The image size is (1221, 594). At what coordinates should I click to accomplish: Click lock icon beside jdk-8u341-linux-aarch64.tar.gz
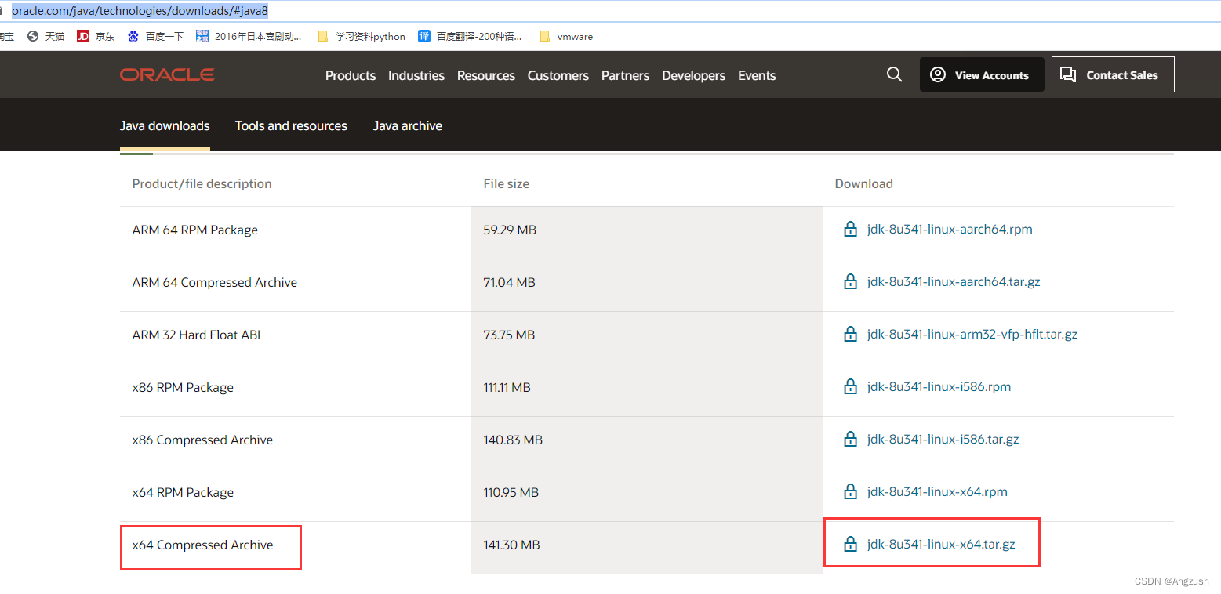(850, 282)
